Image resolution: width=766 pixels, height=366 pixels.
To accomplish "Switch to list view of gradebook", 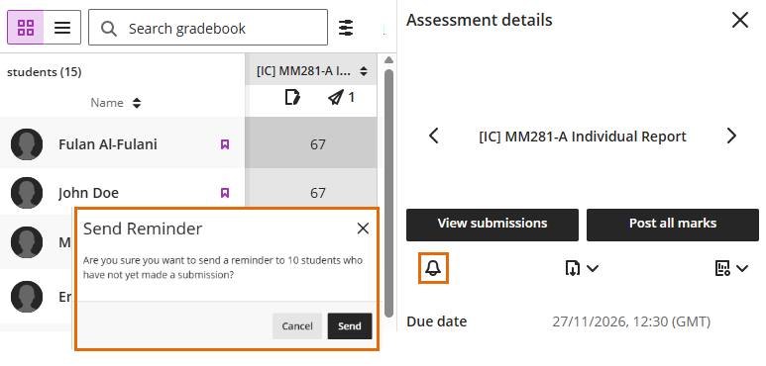I will tap(62, 28).
